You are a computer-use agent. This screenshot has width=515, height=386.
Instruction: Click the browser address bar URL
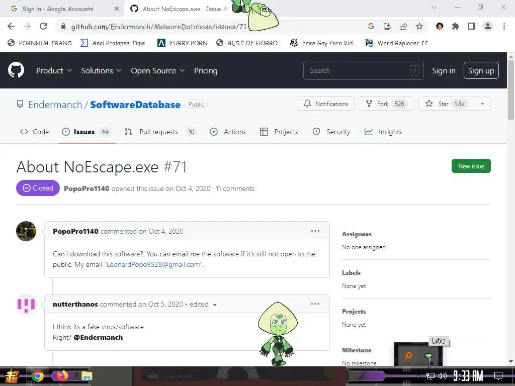158,27
